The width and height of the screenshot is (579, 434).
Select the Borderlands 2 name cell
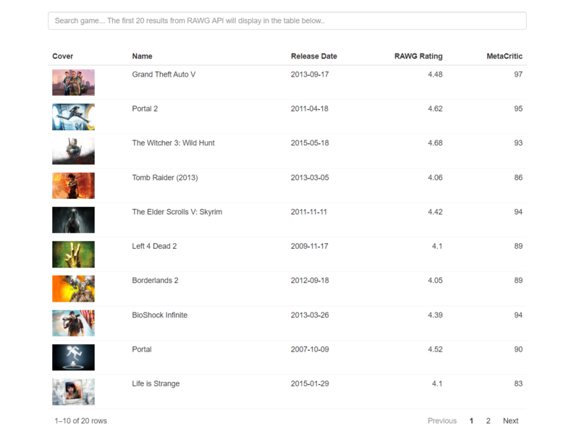155,281
